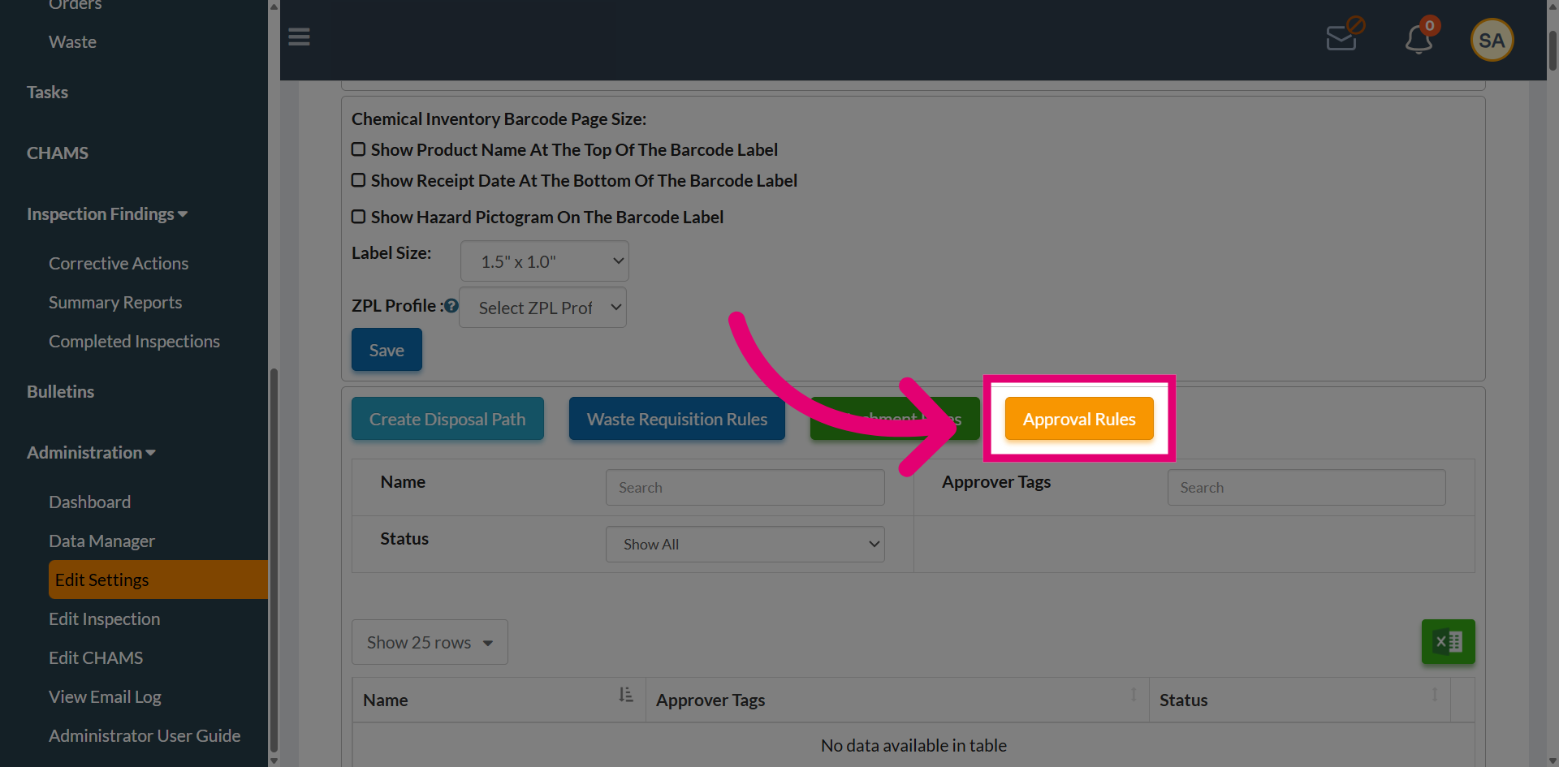
Task: Open the Show 25 rows dropdown
Action: click(x=430, y=642)
